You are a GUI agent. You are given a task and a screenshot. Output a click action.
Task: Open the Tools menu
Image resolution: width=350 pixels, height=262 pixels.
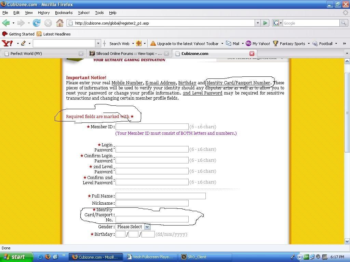[99, 13]
